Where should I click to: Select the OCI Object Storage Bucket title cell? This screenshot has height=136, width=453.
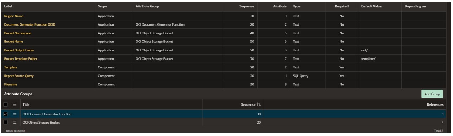(x=111, y=123)
